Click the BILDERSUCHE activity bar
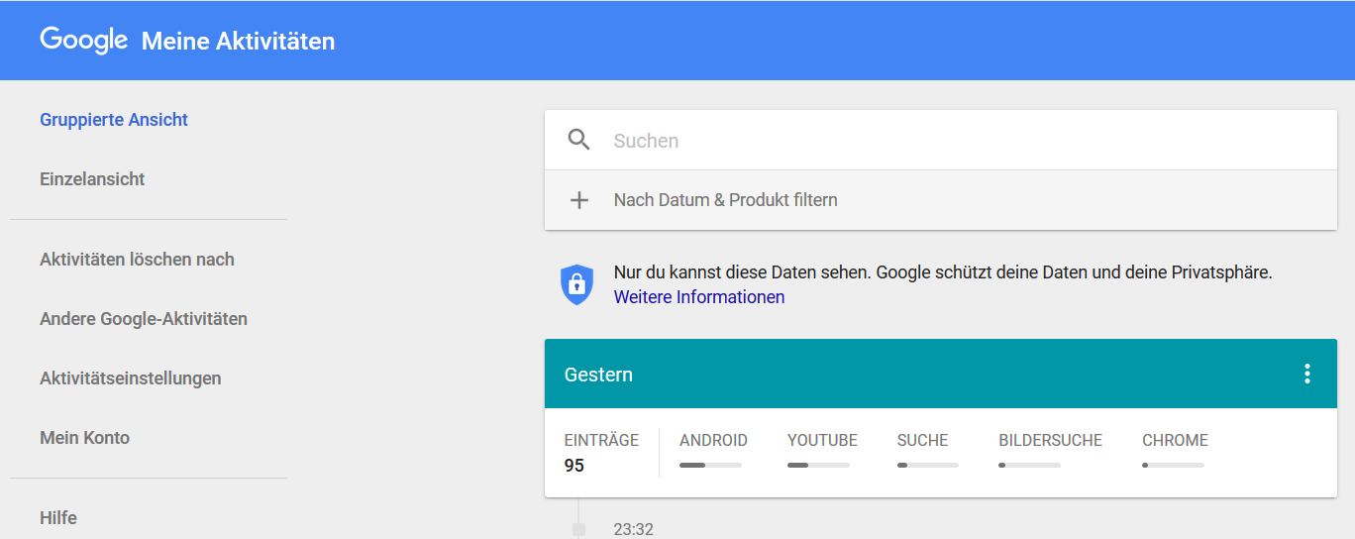 coord(1029,465)
